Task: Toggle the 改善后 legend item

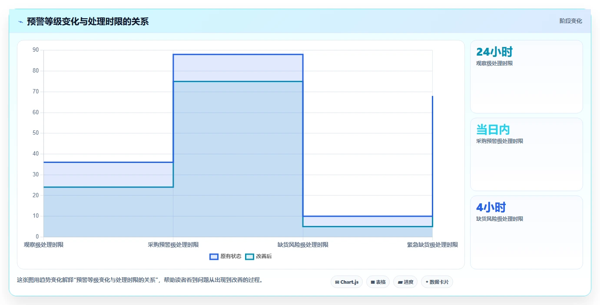Action: pos(259,256)
